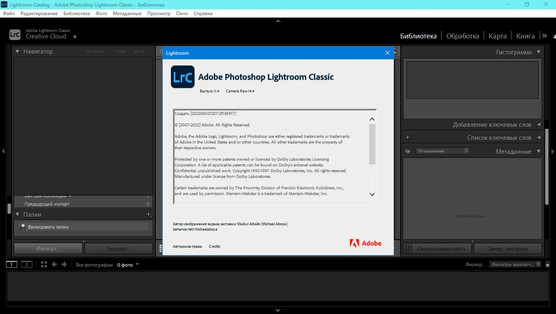Collapse the Навигатор panel triangle
This screenshot has height=314, width=556.
pyautogui.click(x=18, y=52)
